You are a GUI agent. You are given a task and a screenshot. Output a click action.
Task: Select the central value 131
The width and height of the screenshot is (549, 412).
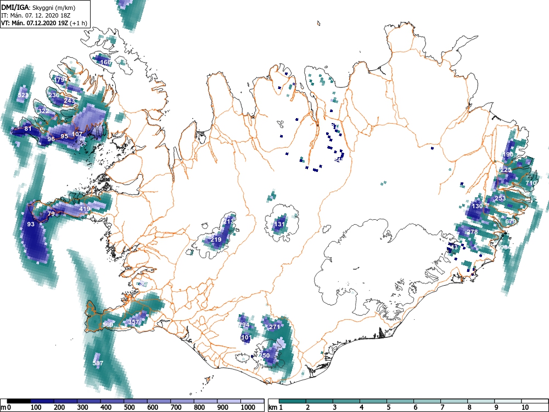(280, 224)
